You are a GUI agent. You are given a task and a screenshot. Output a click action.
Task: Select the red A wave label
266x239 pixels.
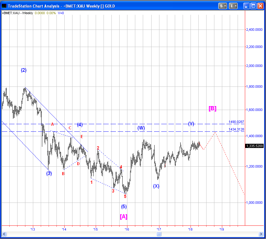click(53, 124)
